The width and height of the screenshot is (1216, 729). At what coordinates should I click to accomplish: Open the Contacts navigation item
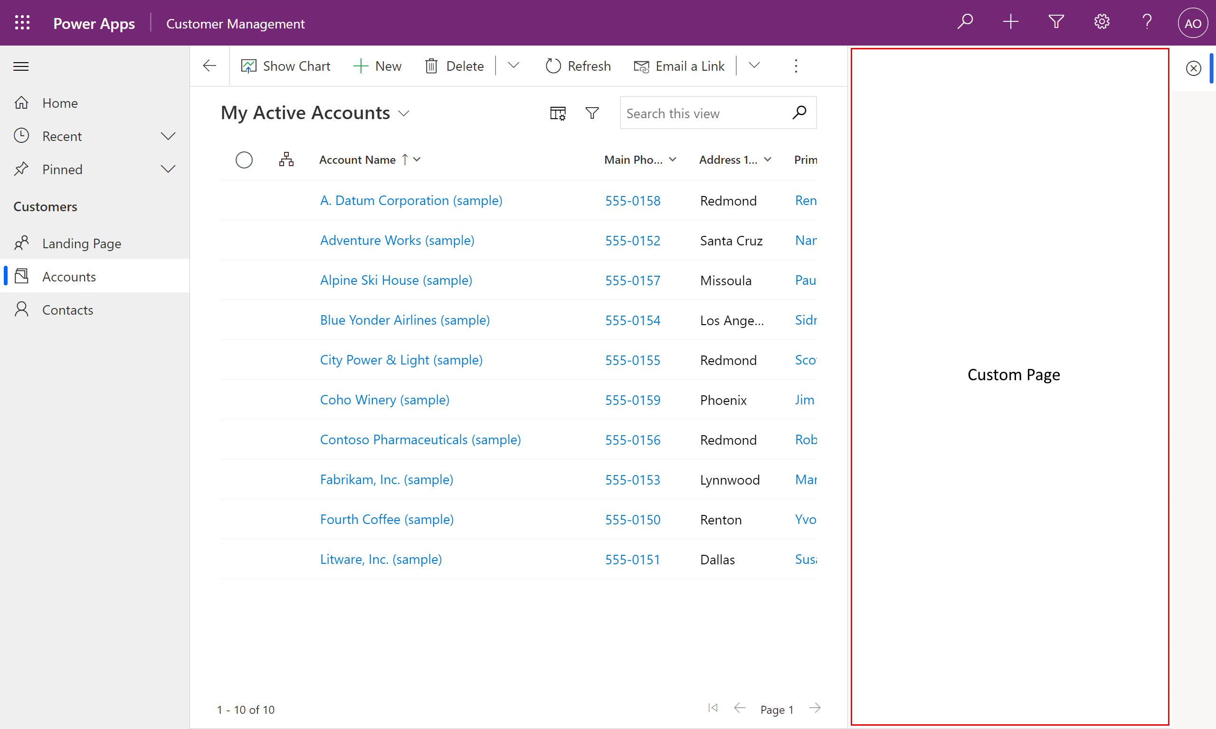pos(67,309)
